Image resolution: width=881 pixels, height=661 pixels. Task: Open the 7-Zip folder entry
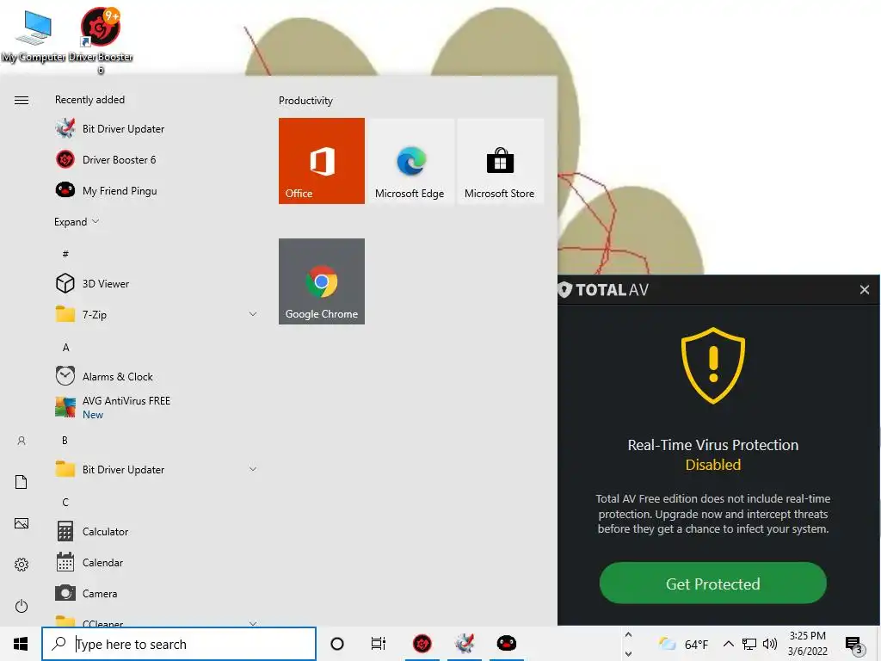(156, 314)
